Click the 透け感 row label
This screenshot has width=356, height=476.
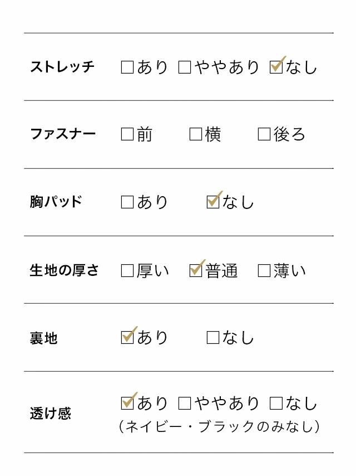point(50,413)
